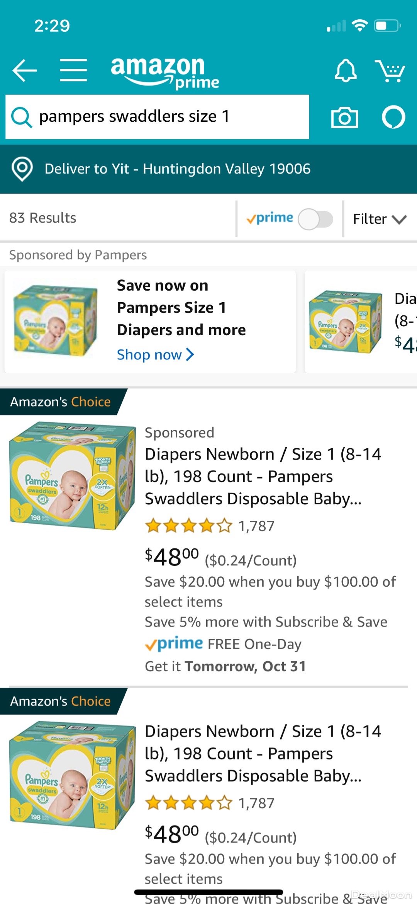View 1,787 ratings for sponsored diapers

256,526
